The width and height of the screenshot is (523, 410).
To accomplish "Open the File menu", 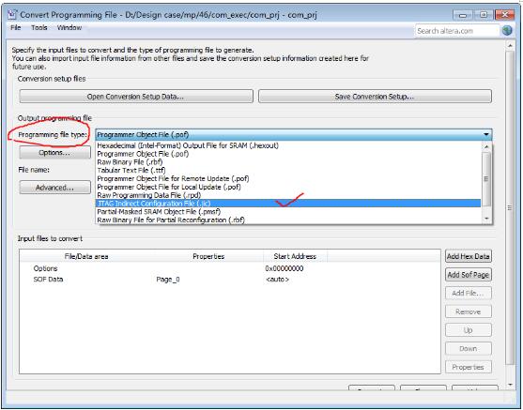I will coord(16,27).
